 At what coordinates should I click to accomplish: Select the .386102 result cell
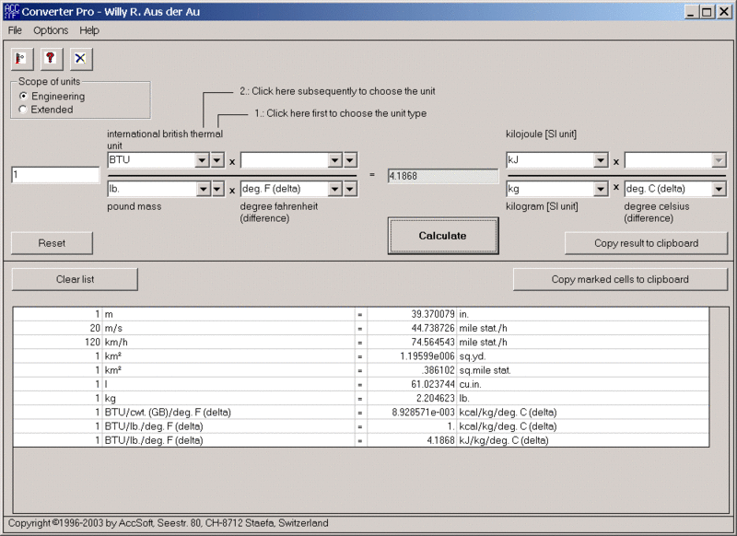click(412, 370)
